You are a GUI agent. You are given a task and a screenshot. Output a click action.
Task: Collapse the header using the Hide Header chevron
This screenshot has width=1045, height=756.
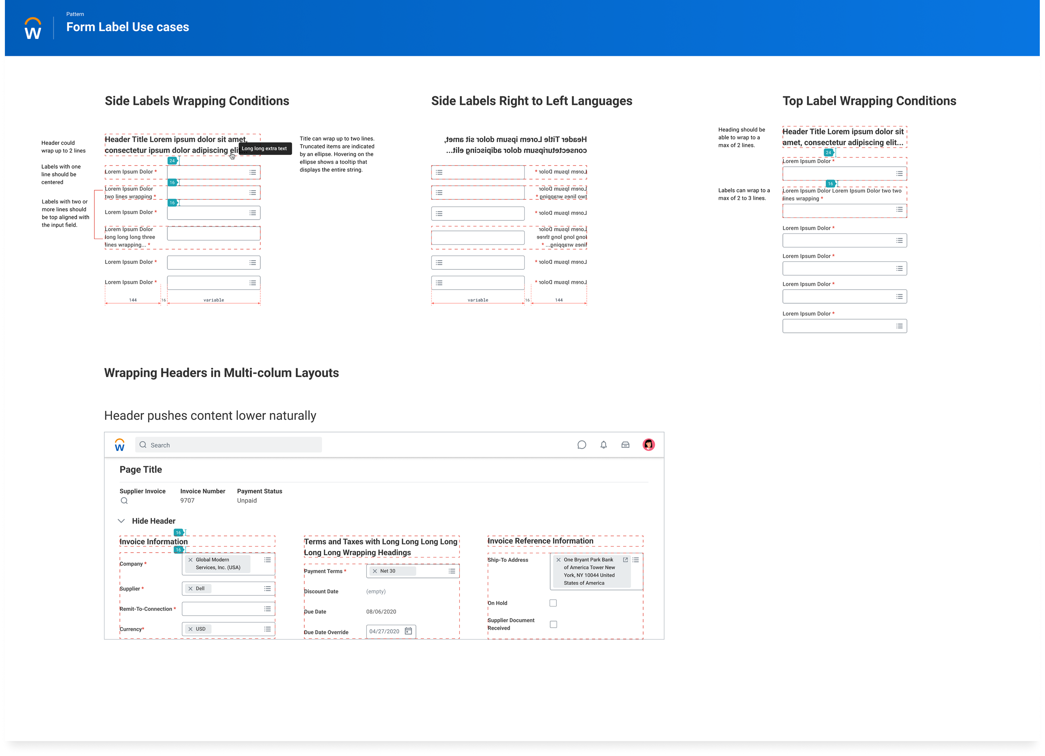(122, 521)
